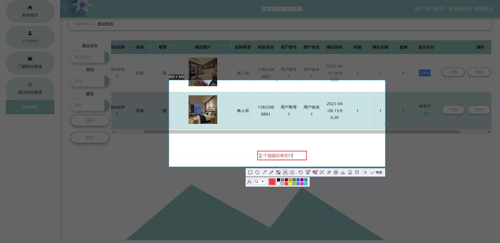Pick the purple color swatch
Screen dimensions: 500x243
click(302, 180)
